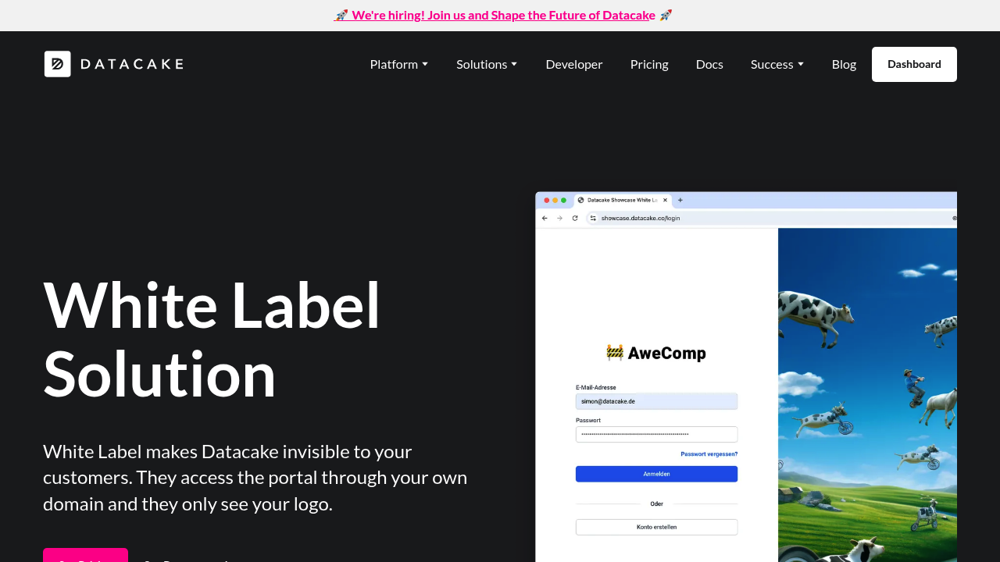Screen dimensions: 1000x562
Task: Click the green macOS window dot
Action: [563, 201]
